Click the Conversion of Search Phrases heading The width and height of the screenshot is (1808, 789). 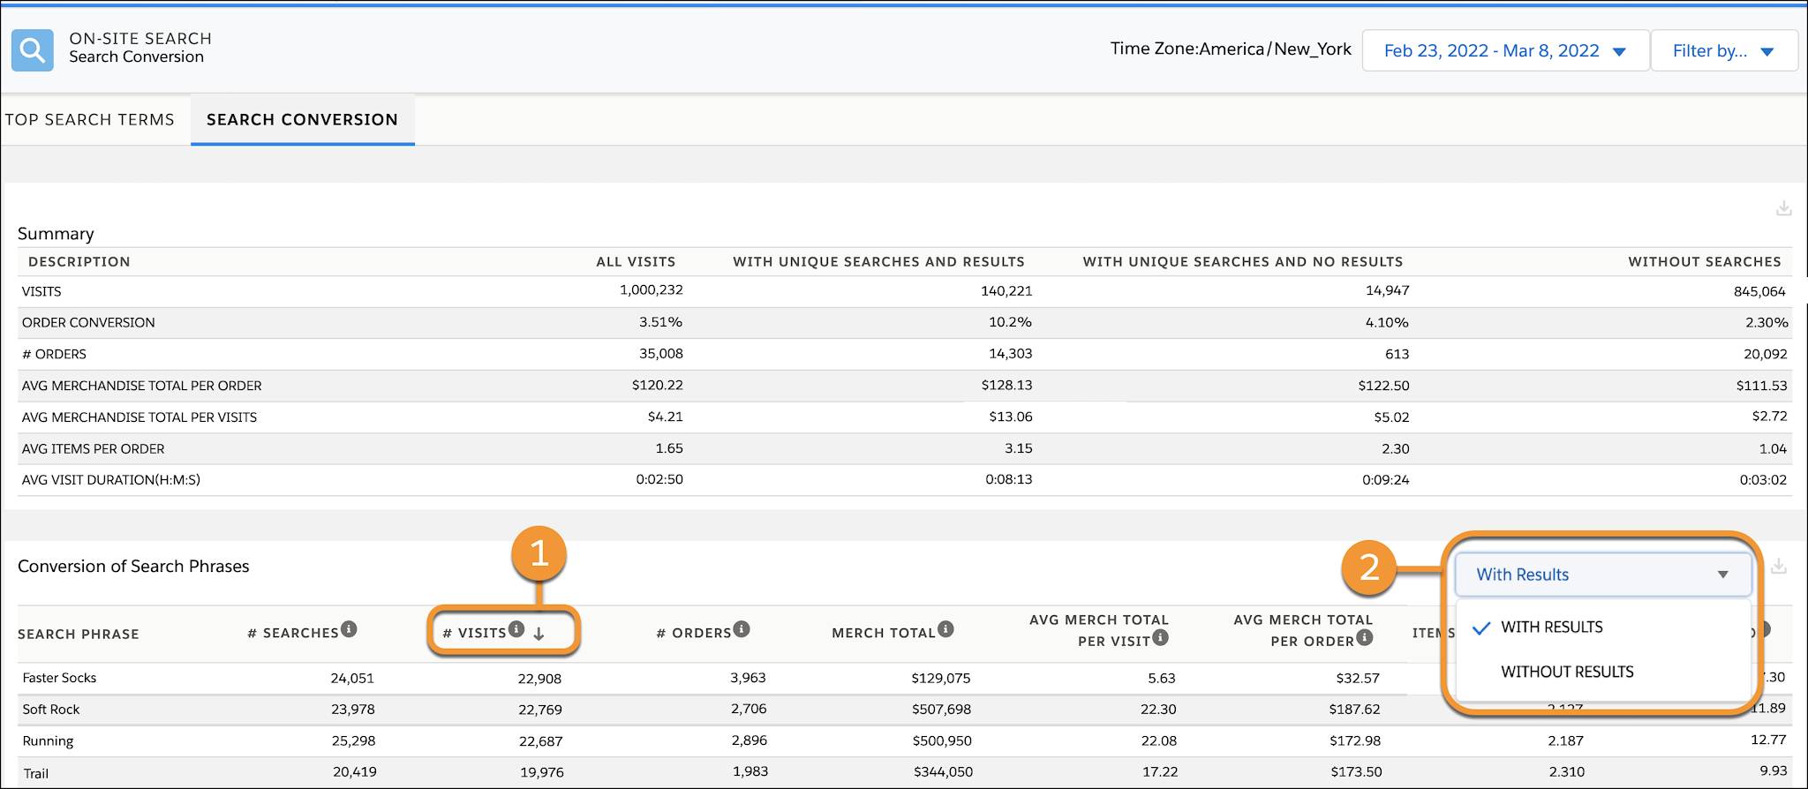coord(133,567)
